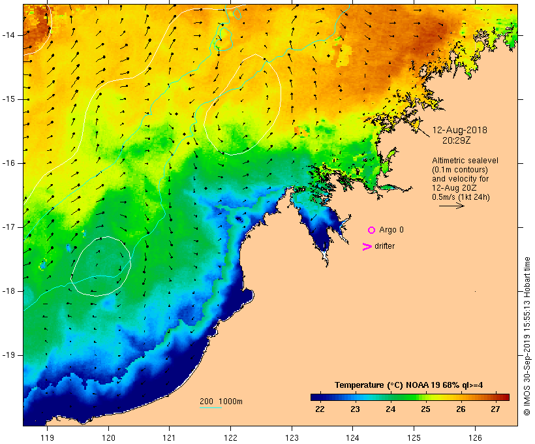Click the 'Temperature (°C) NOAA 19 68% ql>=4' title

[x=409, y=385]
